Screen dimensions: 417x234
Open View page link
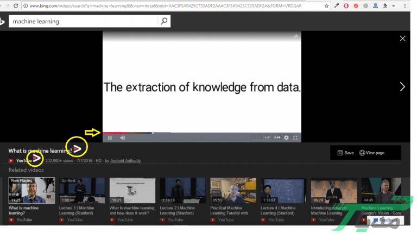(371, 153)
